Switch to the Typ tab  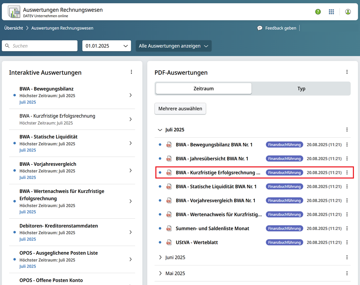[301, 89]
